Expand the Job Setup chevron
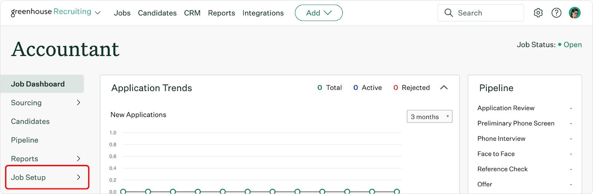593x194 pixels. point(79,177)
